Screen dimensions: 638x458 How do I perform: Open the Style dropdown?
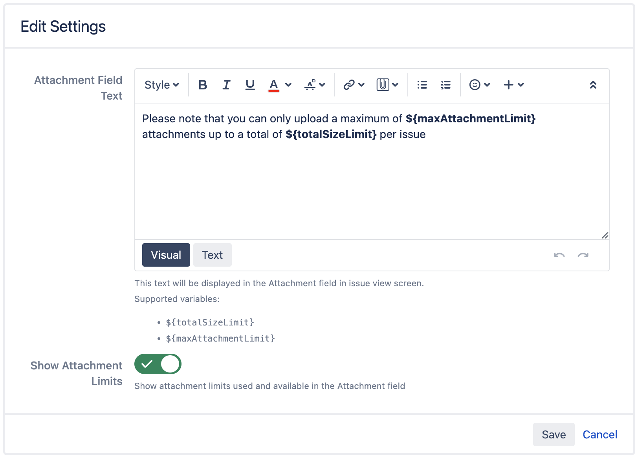point(161,85)
